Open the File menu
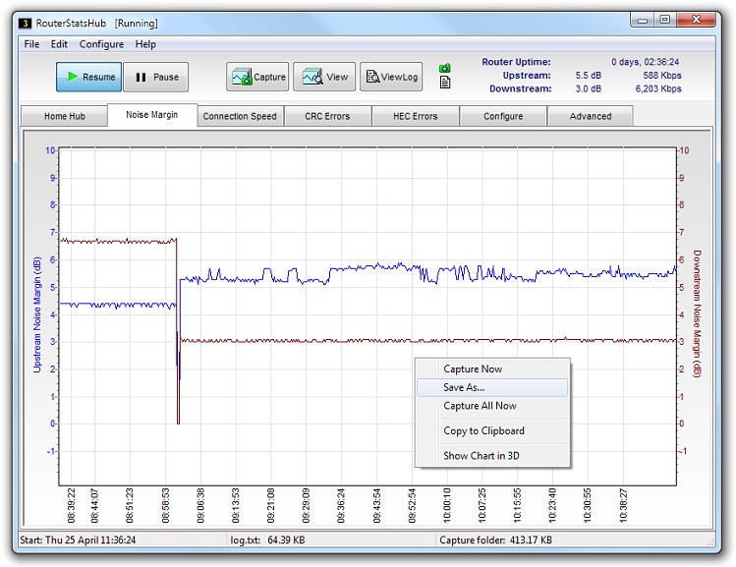This screenshot has width=736, height=567. (x=31, y=44)
